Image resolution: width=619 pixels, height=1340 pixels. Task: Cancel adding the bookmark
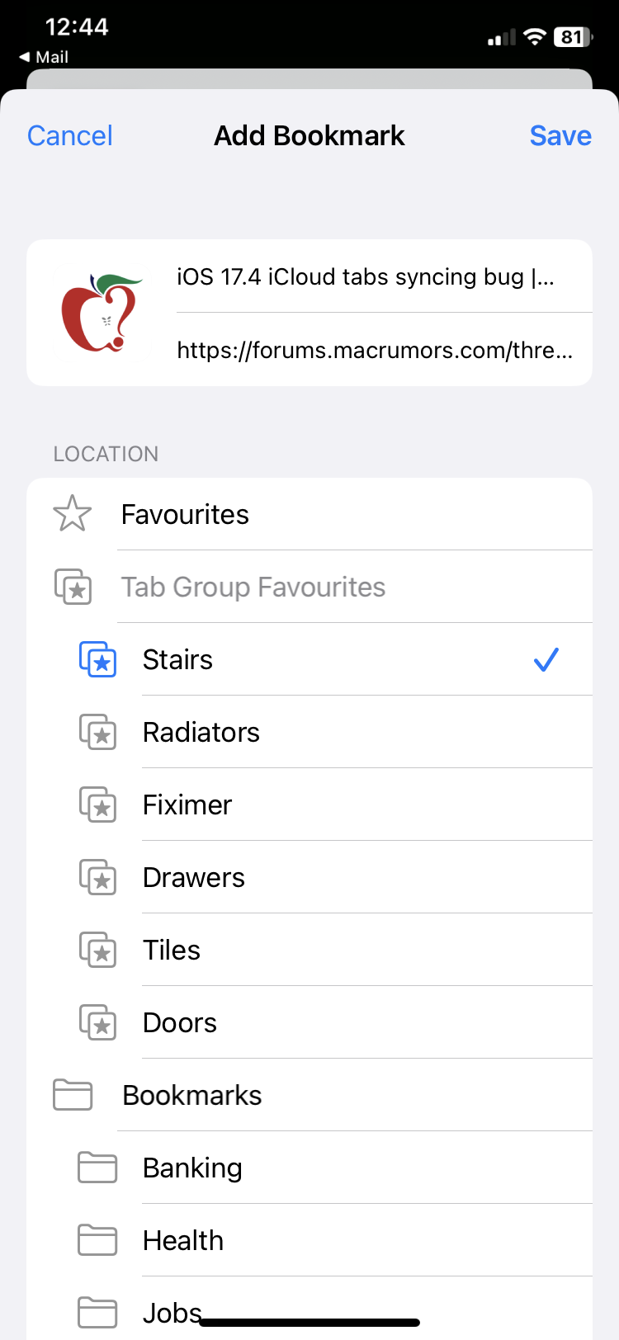pos(70,135)
